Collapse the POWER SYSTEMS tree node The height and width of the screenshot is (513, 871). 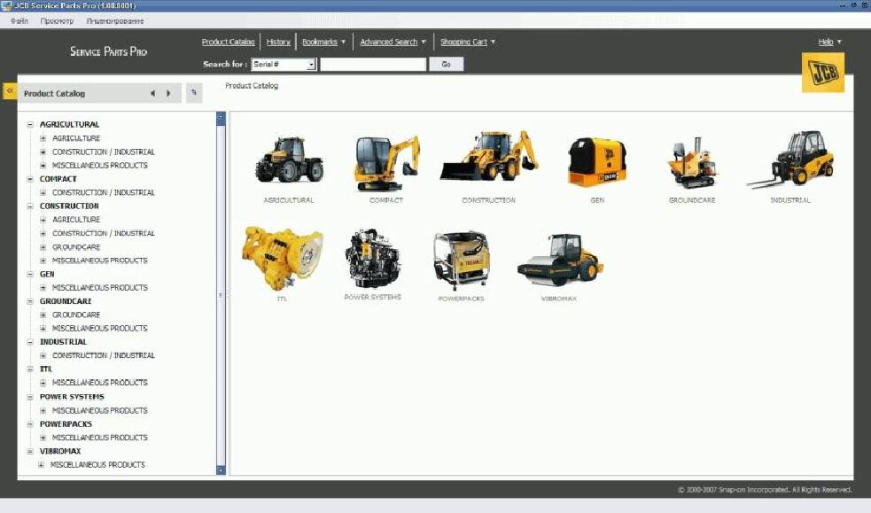tap(30, 397)
